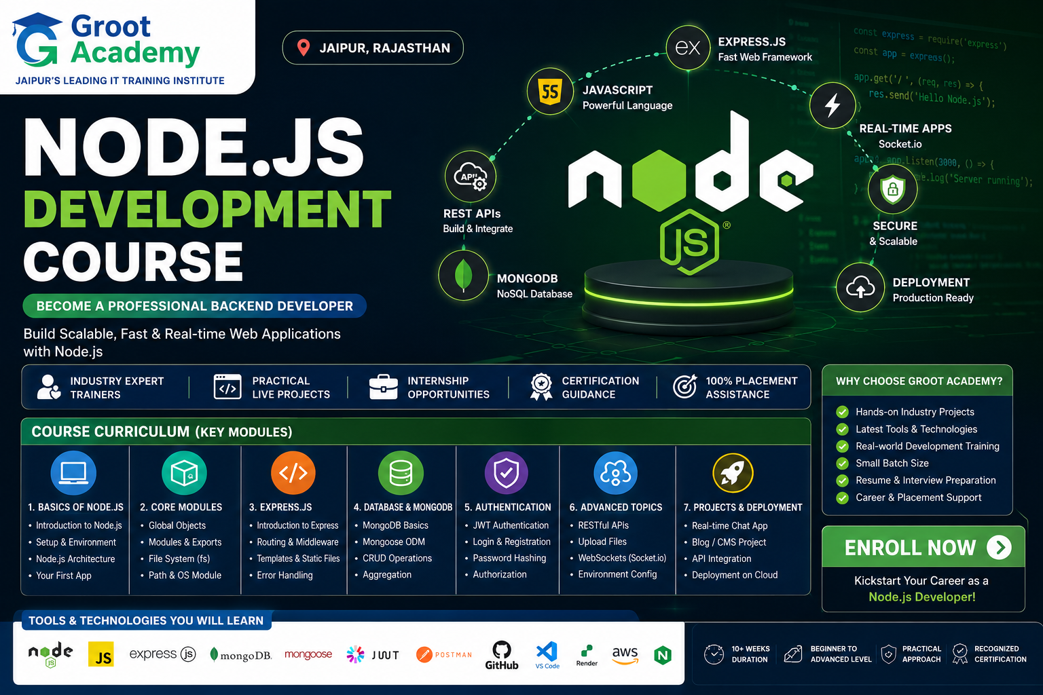Click the mongoDB logo in tools row

pyautogui.click(x=241, y=655)
